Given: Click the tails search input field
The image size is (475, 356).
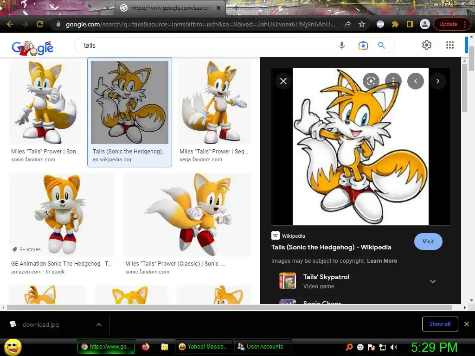Looking at the screenshot, I should [206, 45].
